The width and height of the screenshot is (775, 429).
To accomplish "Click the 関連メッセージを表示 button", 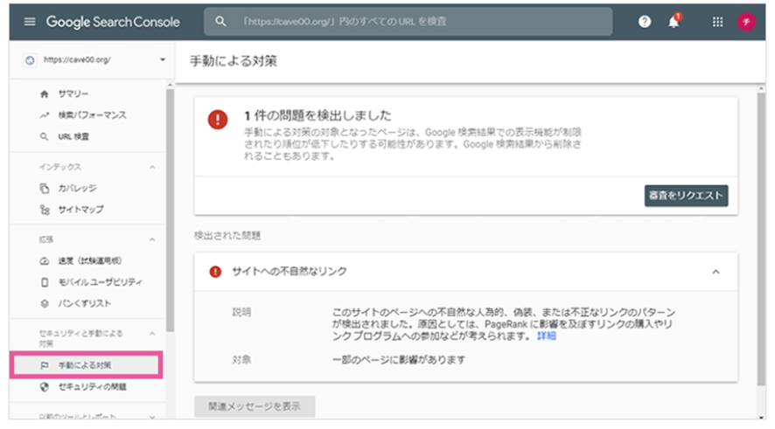I will (x=255, y=406).
